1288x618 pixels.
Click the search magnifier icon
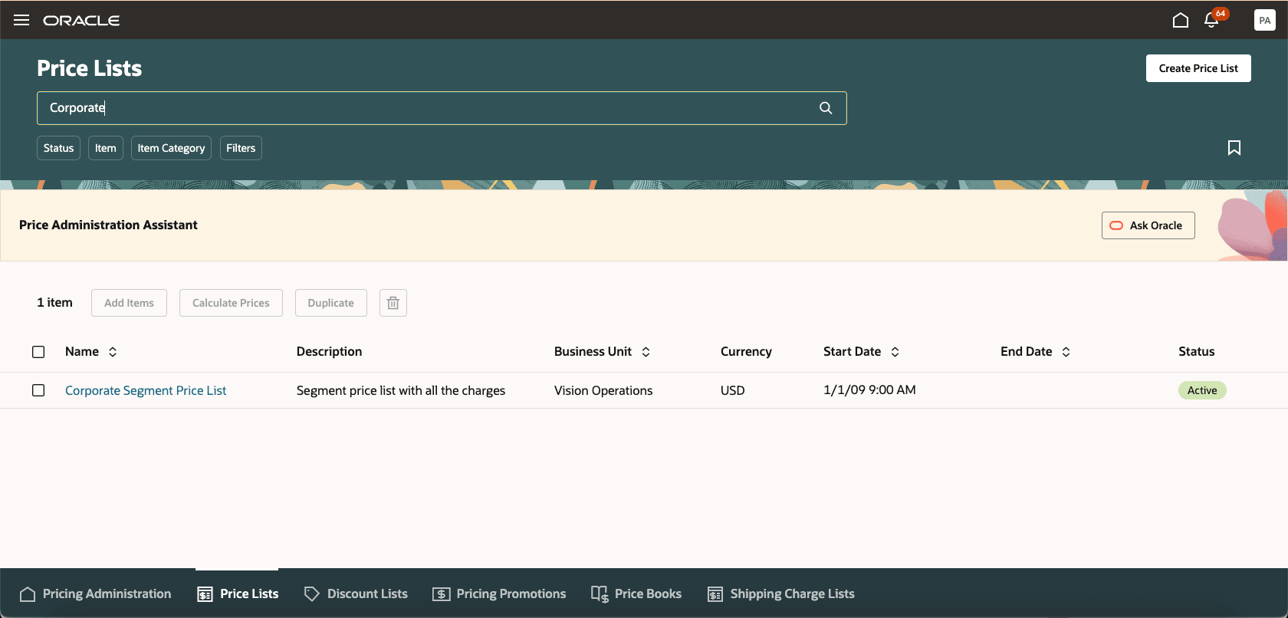826,108
